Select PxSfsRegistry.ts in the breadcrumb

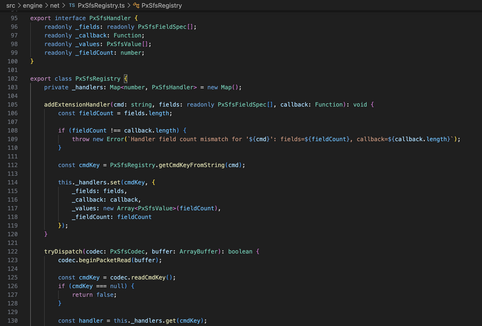[100, 5]
